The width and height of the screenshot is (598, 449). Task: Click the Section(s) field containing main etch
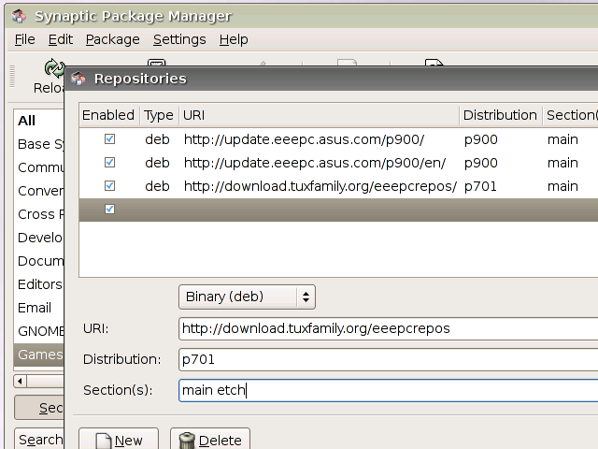[x=389, y=390]
